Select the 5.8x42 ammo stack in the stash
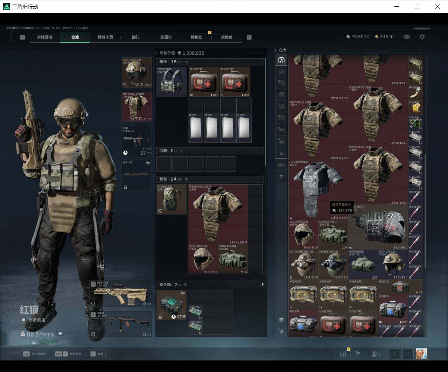448x372 pixels. 415,122
